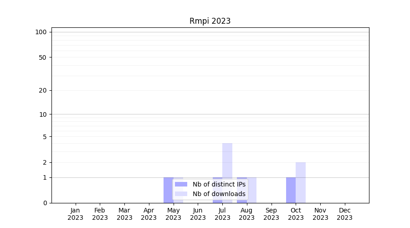Click the 100 y-axis tick label
The height and width of the screenshot is (228, 410).
click(41, 32)
